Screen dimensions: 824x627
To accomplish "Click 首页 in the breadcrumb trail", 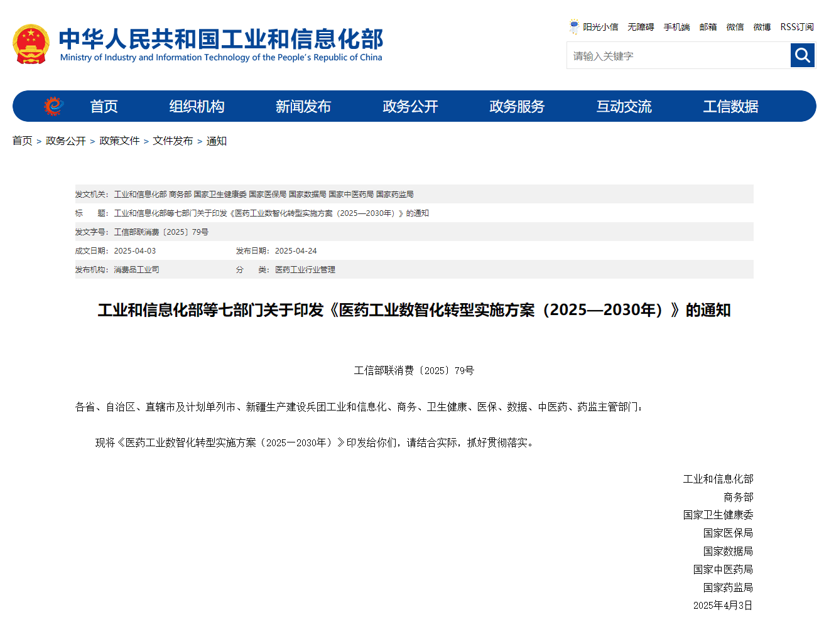I will pos(23,141).
